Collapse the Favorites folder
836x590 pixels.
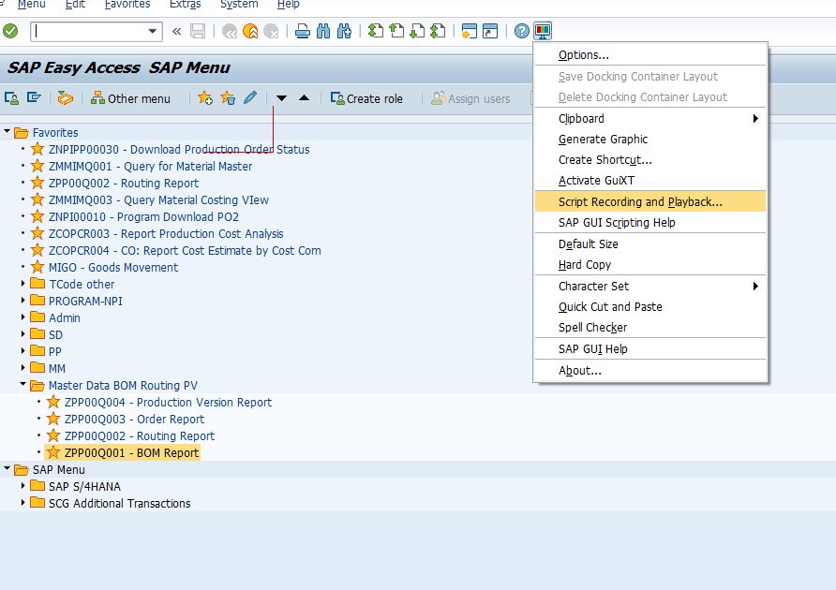pyautogui.click(x=7, y=131)
